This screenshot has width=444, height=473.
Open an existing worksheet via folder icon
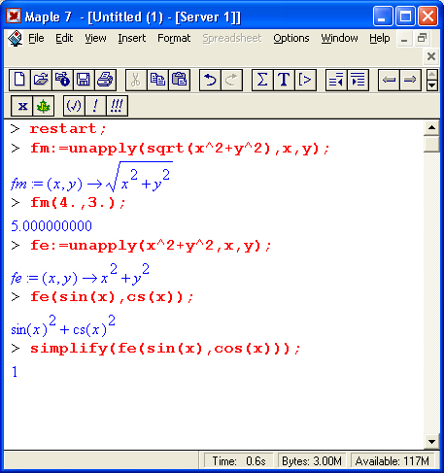(41, 80)
